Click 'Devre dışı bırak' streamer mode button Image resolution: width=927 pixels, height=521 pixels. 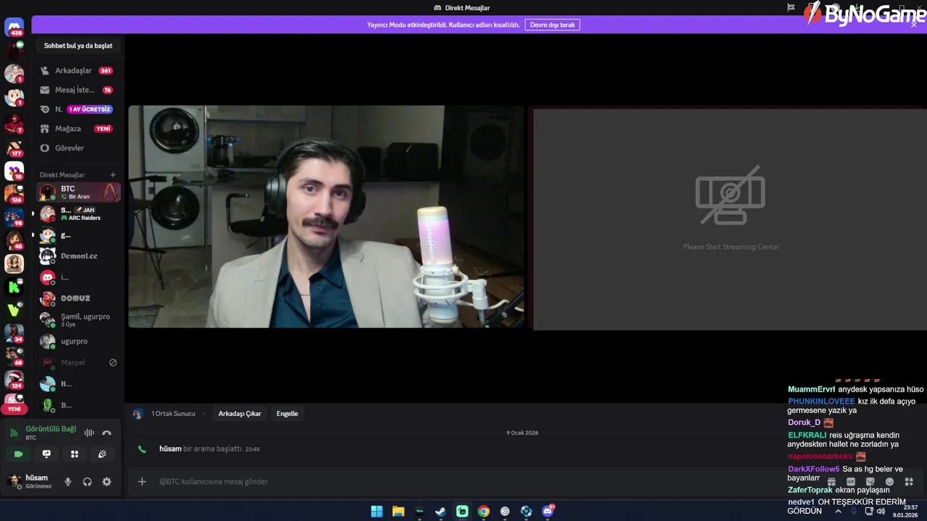tap(553, 25)
